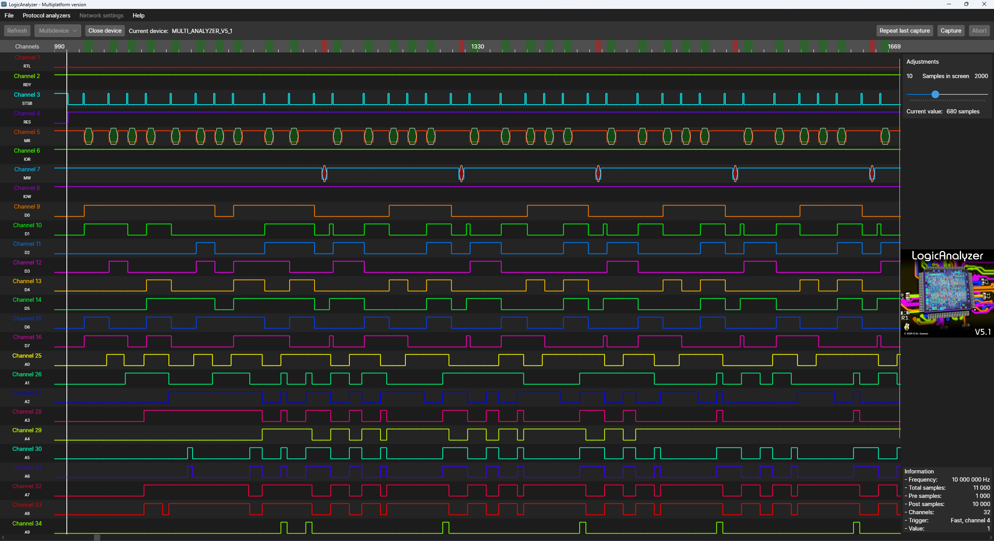Select Channel 27 A2 label

click(27, 397)
